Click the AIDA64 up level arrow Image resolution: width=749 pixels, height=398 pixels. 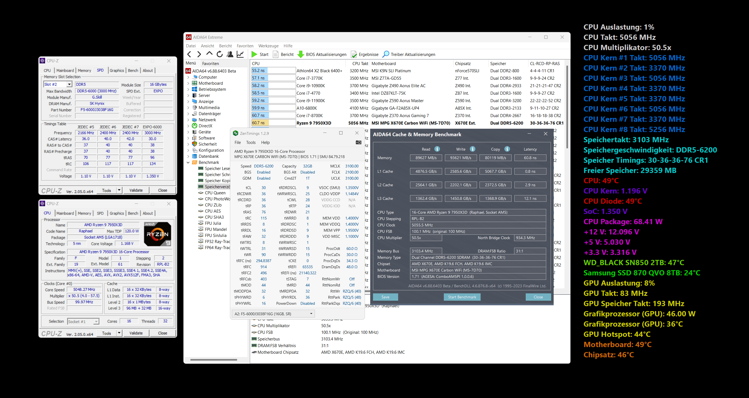pyautogui.click(x=209, y=54)
